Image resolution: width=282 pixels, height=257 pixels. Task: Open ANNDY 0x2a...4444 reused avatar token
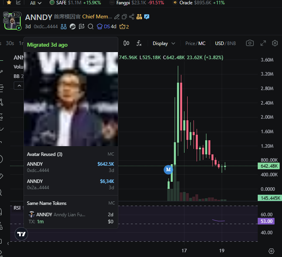point(70,185)
